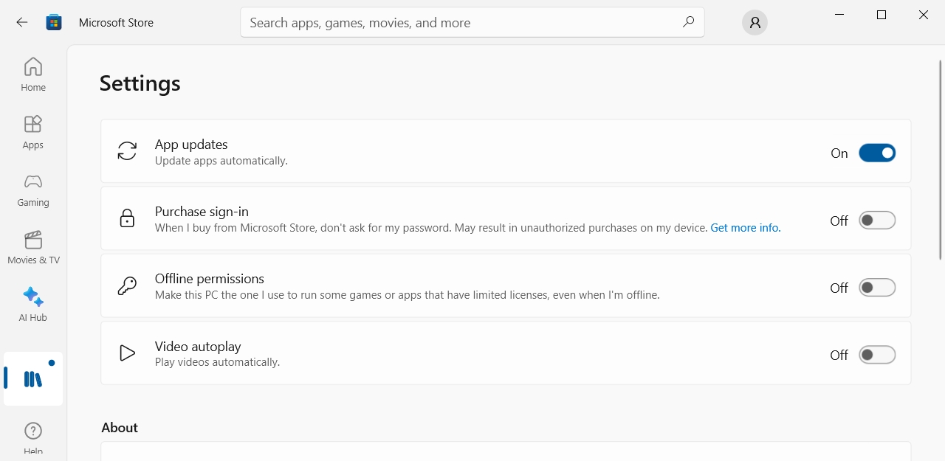Open the Library icon in sidebar

[x=33, y=379]
